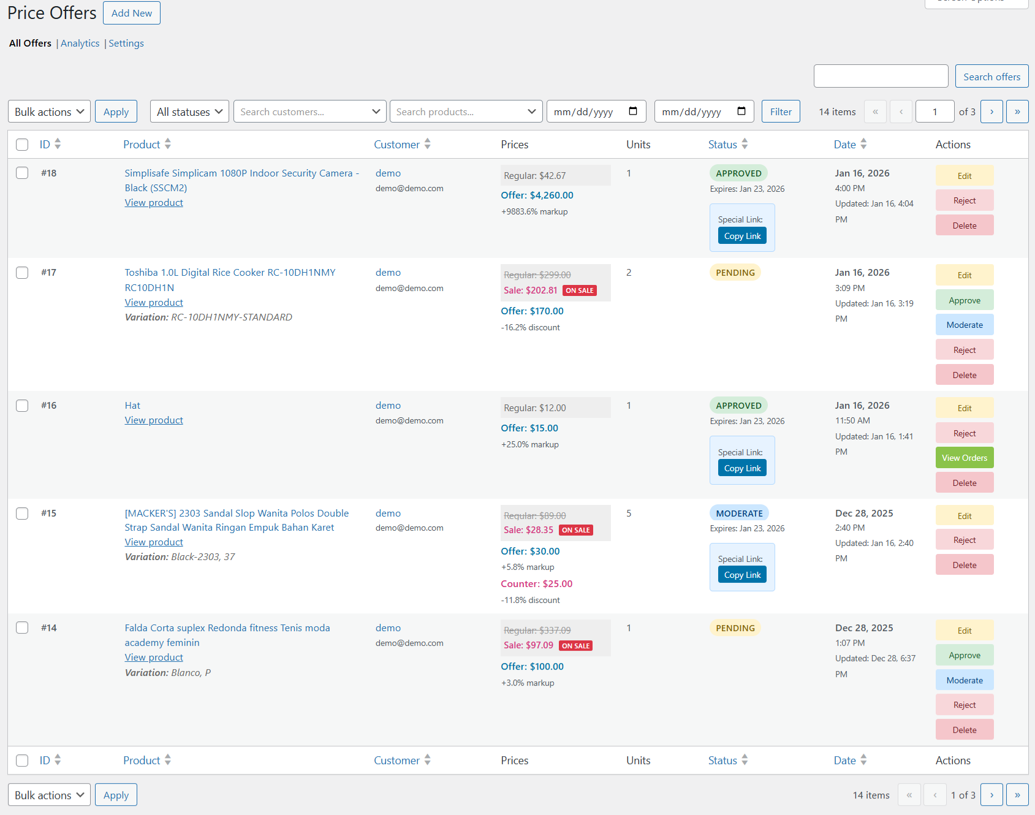Open the end date calendar picker icon
The height and width of the screenshot is (815, 1035).
(x=741, y=112)
